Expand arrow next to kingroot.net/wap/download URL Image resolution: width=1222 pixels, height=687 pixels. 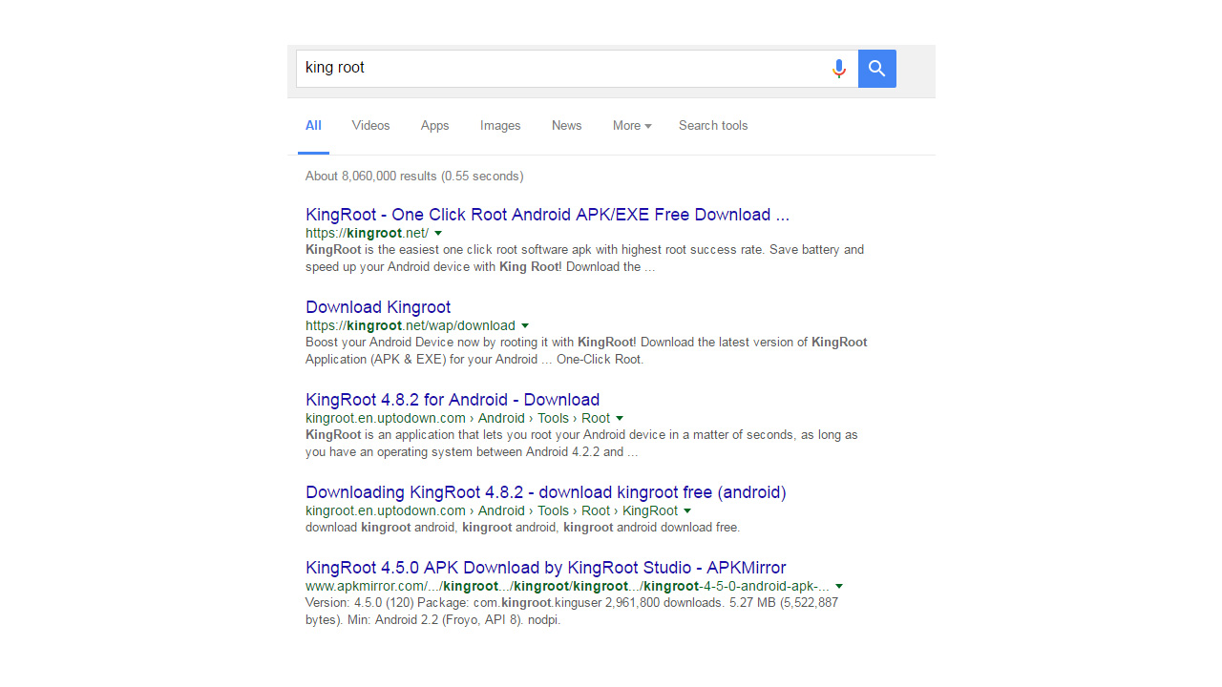pyautogui.click(x=524, y=325)
